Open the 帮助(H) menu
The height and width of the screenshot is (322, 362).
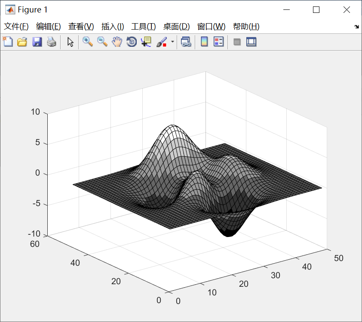(x=246, y=27)
